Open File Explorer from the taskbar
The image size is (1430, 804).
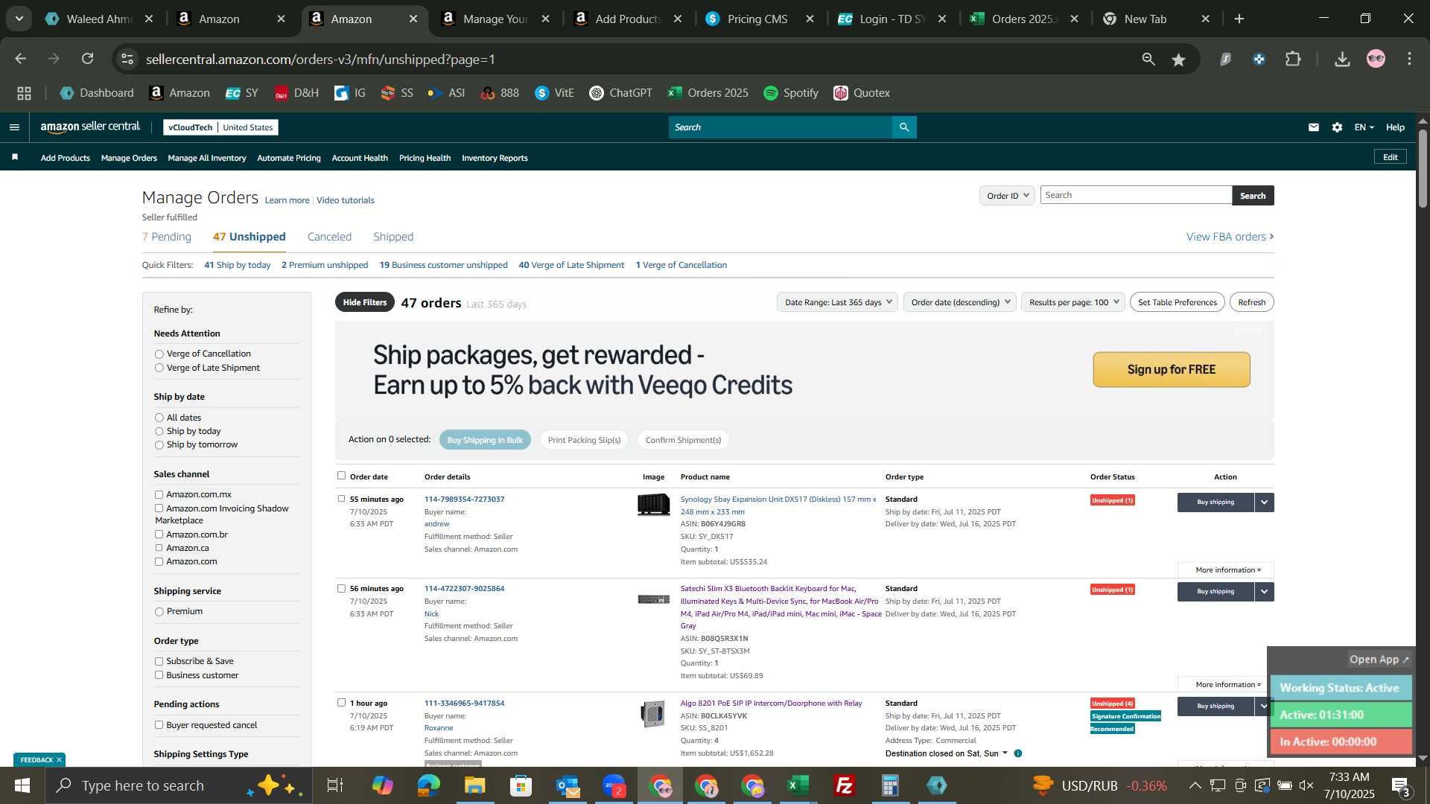pyautogui.click(x=474, y=785)
